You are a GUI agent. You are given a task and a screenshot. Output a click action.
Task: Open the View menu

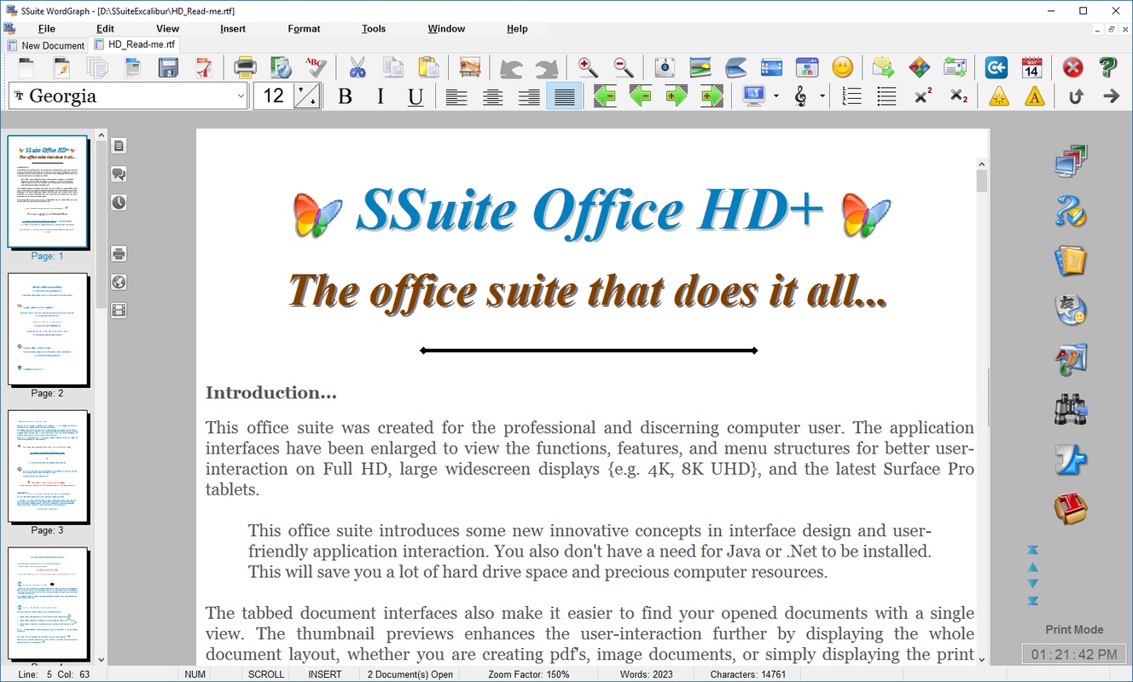tap(168, 29)
